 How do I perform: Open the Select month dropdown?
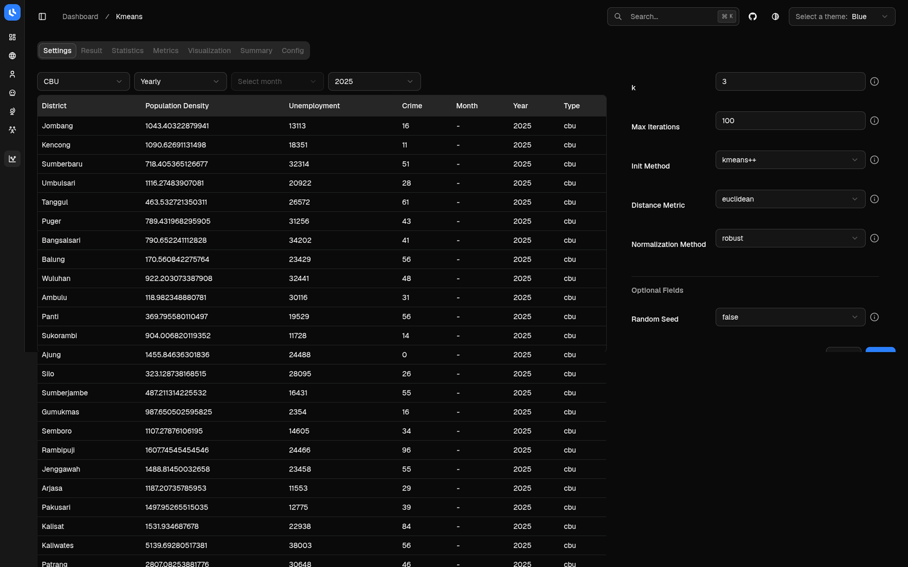277,82
